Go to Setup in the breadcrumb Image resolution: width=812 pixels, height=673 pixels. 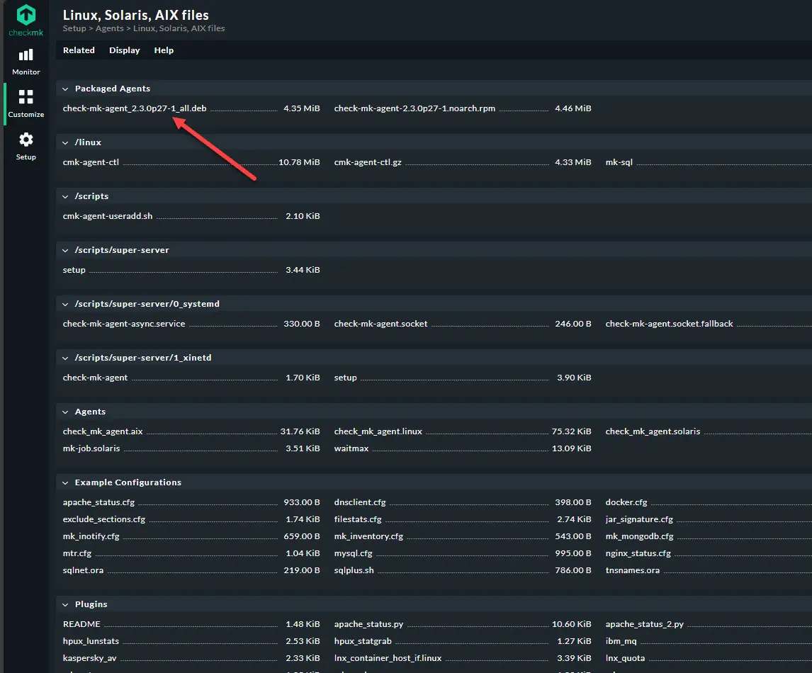(x=74, y=28)
